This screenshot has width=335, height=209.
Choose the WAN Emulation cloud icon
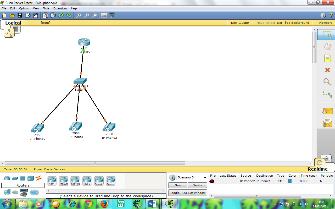[x=15, y=193]
